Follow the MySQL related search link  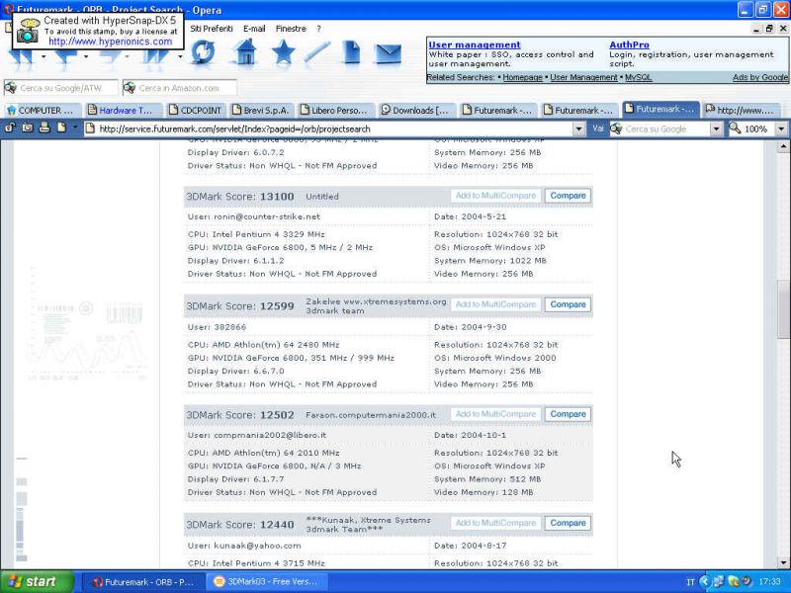[638, 78]
